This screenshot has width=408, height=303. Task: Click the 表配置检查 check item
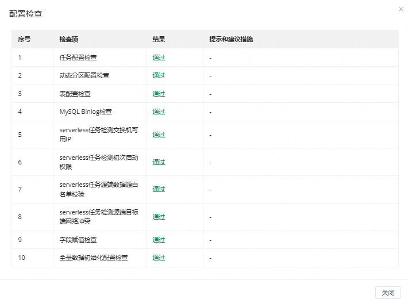point(75,94)
